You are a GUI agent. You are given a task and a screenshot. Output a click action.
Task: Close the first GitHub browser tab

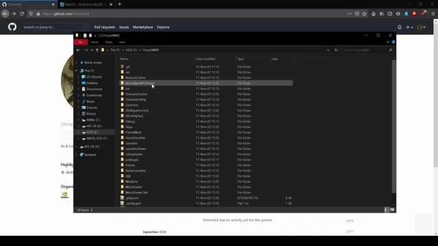[x=53, y=5]
